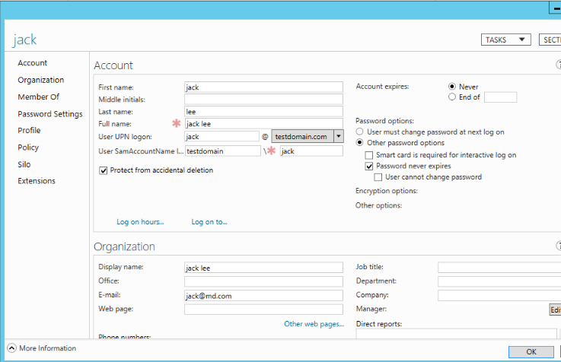Screen dimensions: 561x362
Task: Click the Other options label
Action: (x=378, y=205)
